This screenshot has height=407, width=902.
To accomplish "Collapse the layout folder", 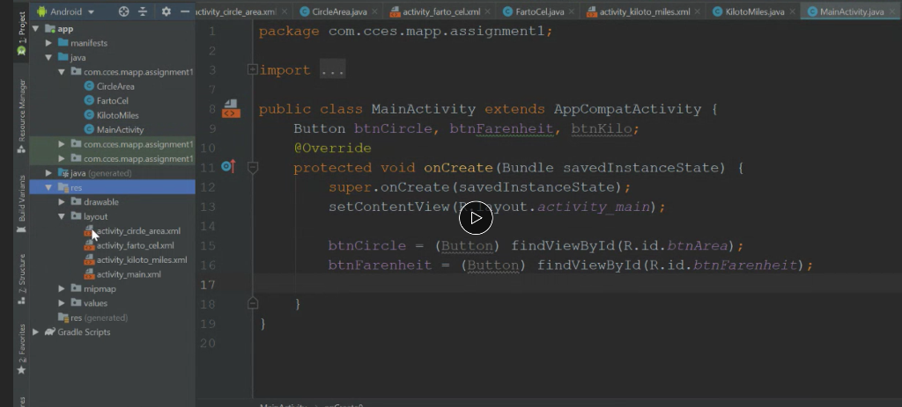I will [x=62, y=216].
